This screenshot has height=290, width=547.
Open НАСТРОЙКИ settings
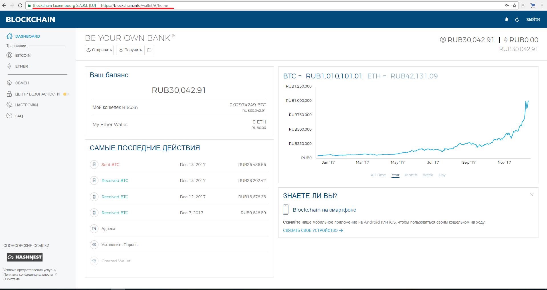[x=22, y=105]
